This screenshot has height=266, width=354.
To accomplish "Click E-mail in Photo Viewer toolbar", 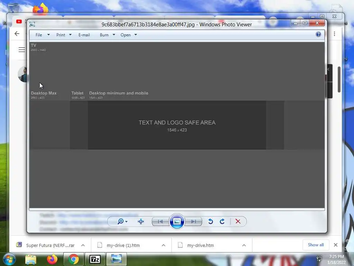I will point(84,35).
